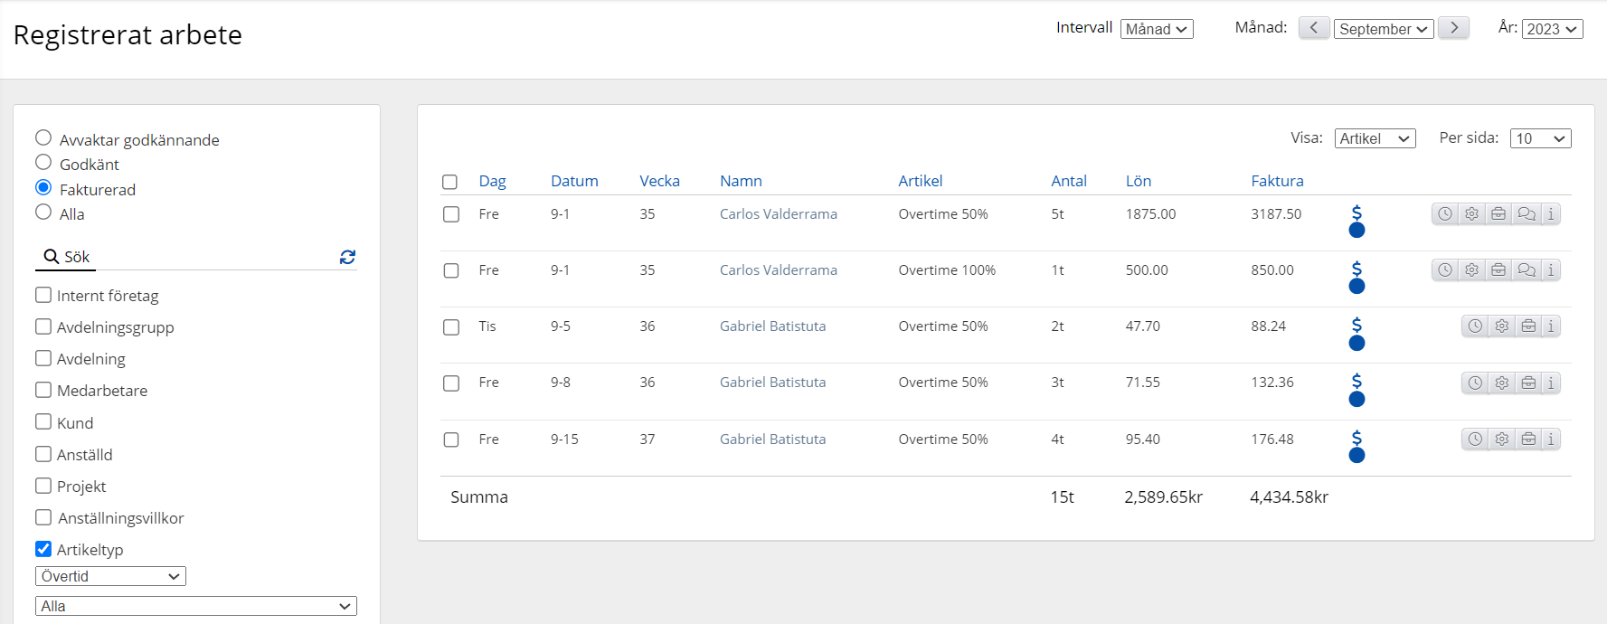Open Carlos Valderrama link in first row
This screenshot has width=1607, height=624.
(778, 214)
